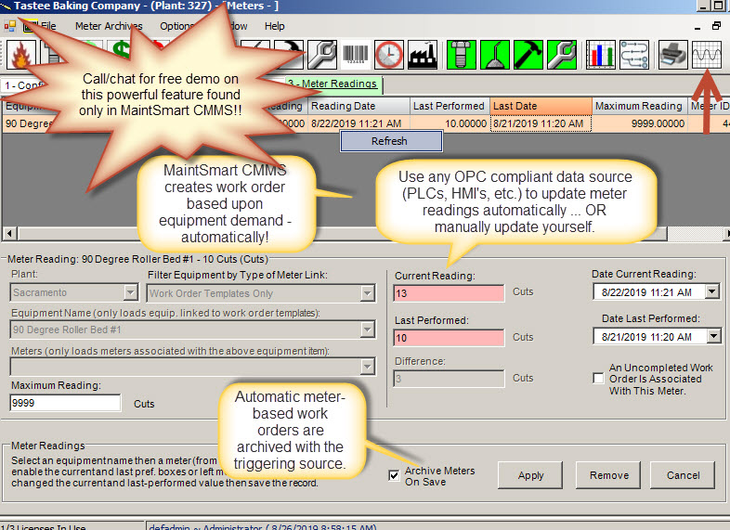Sort by the Last Performed column header
730x530 pixels.
[x=450, y=106]
